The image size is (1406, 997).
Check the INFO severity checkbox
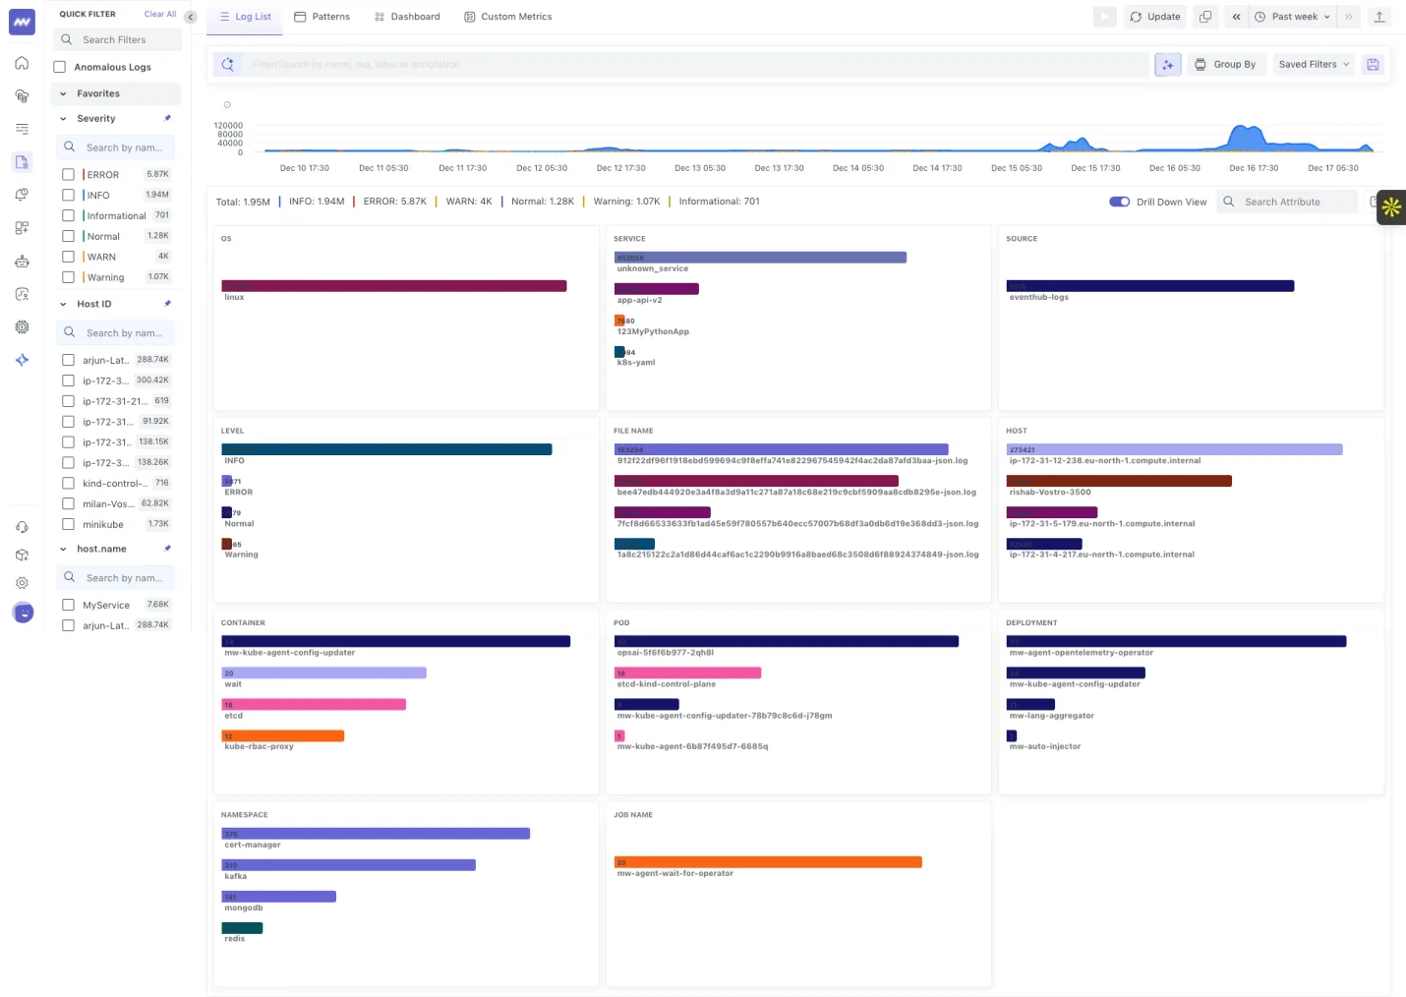[x=68, y=196]
